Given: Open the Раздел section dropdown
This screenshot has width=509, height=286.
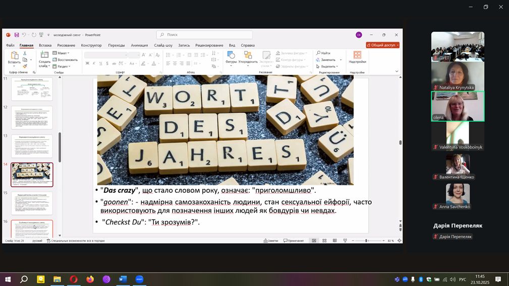Looking at the screenshot, I should click(x=63, y=66).
